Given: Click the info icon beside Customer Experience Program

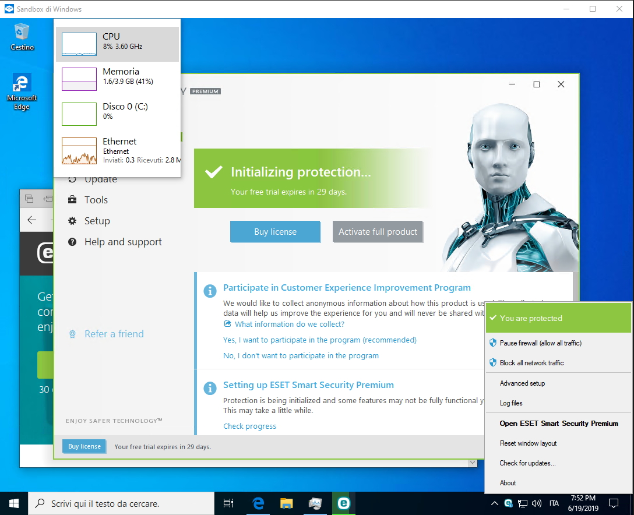Looking at the screenshot, I should coord(210,291).
